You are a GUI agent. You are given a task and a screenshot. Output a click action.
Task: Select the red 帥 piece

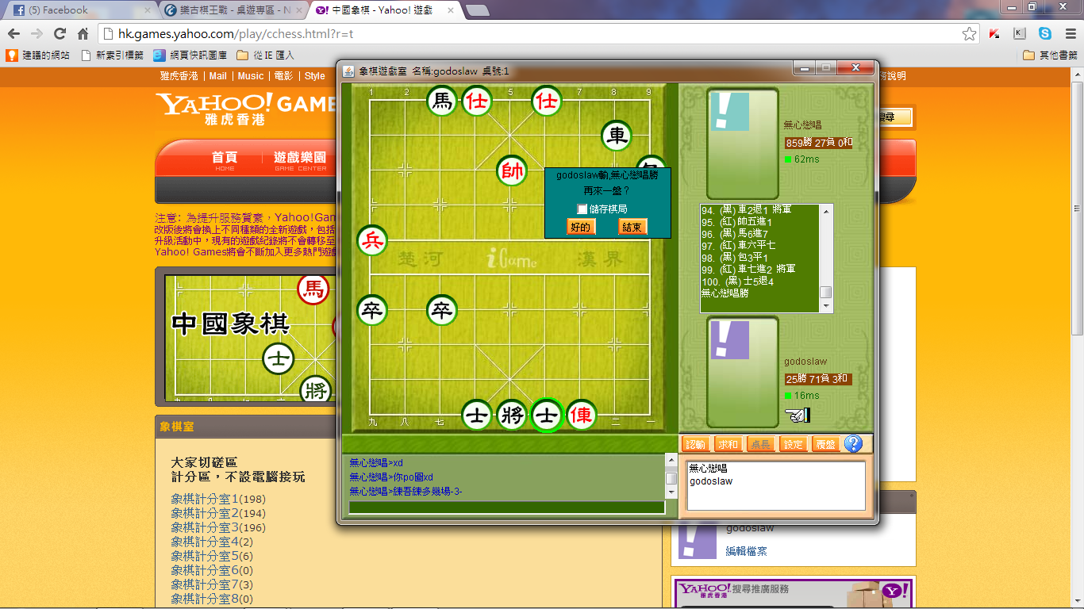click(512, 170)
